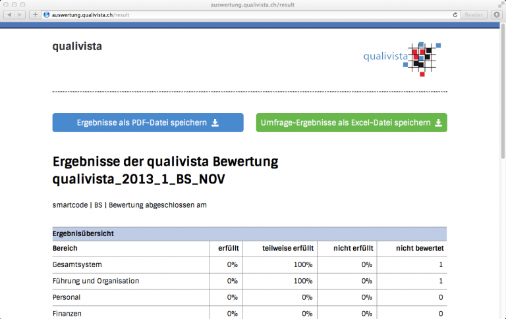Open the downloads button in toolbar

(x=497, y=15)
